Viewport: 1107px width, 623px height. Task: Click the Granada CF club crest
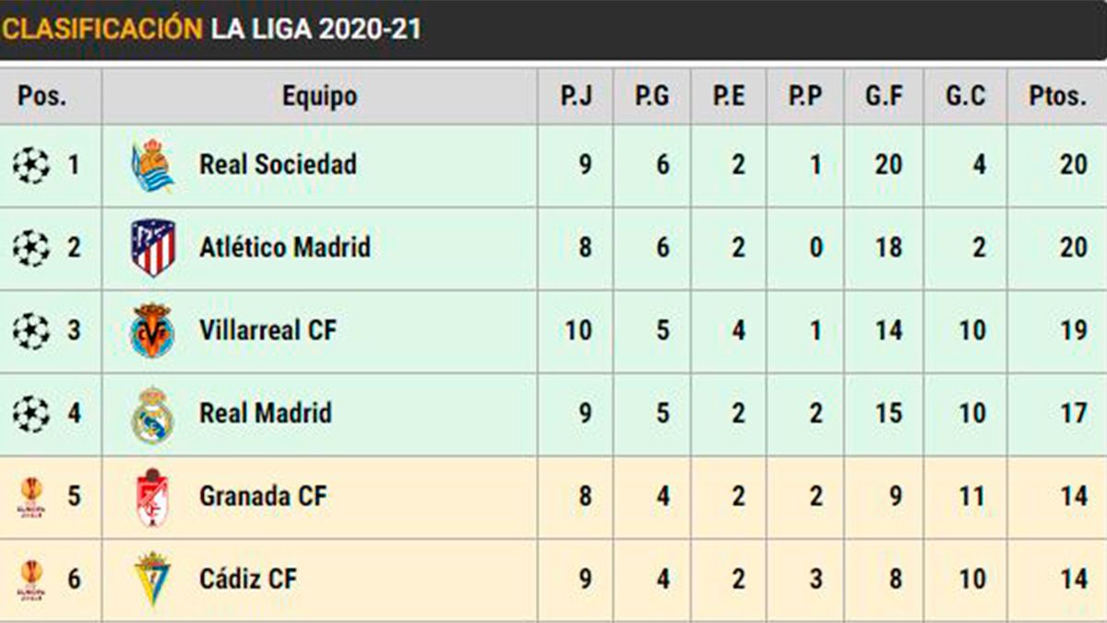point(152,497)
